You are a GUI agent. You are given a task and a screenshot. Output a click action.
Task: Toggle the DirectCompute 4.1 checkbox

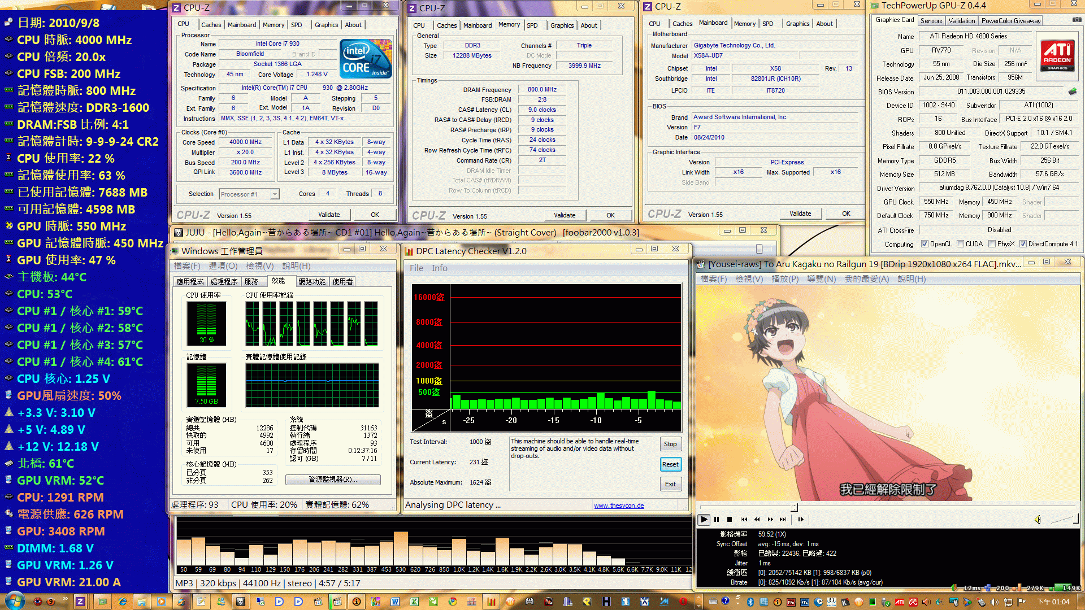[x=1023, y=244]
